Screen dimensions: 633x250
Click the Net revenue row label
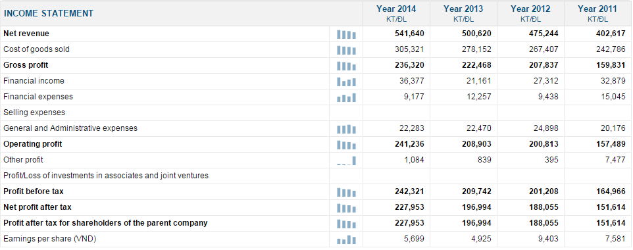tap(26, 34)
